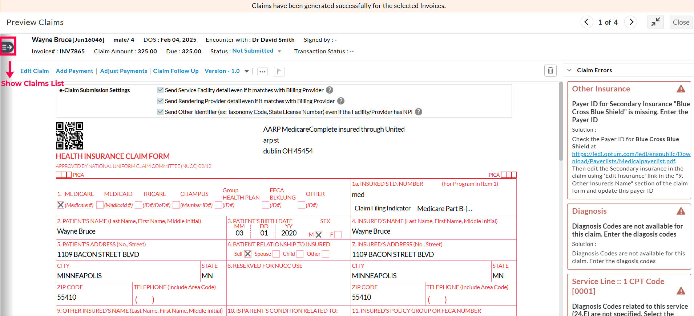Open the Not Submitted status dropdown

pyautogui.click(x=279, y=52)
